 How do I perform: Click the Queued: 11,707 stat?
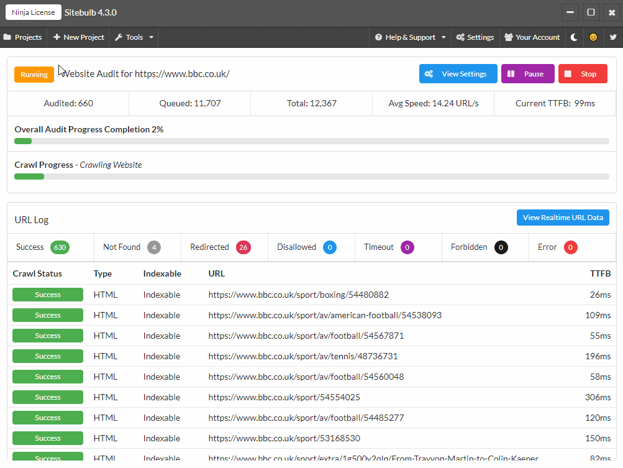point(190,103)
